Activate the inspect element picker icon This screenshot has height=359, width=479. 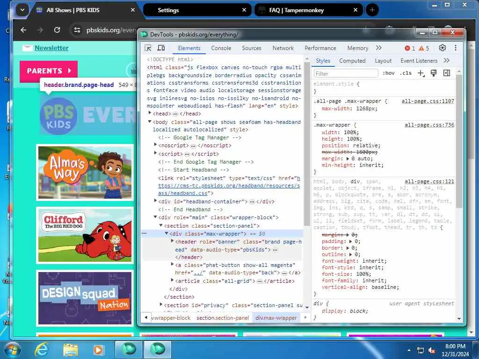coord(148,48)
